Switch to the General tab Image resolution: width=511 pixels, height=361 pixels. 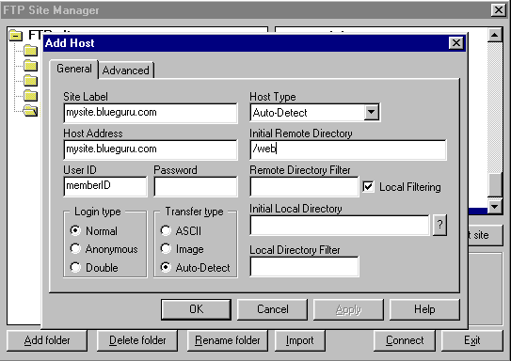74,69
